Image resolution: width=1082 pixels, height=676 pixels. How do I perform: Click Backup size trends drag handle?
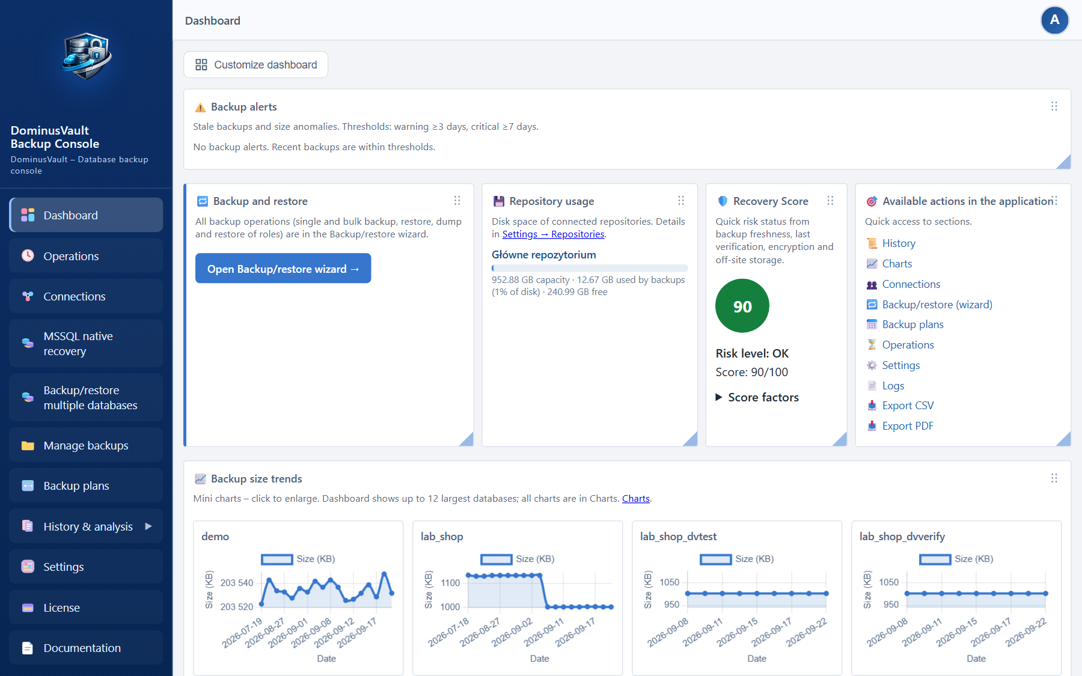pos(1054,478)
